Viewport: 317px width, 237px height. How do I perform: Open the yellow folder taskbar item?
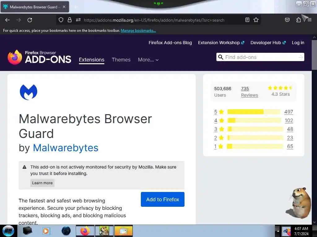pyautogui.click(x=124, y=231)
